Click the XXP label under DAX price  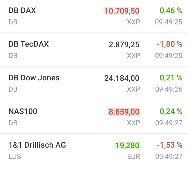(x=134, y=22)
